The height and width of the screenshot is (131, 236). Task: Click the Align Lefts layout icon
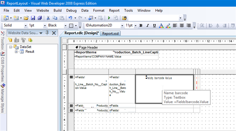point(211,26)
